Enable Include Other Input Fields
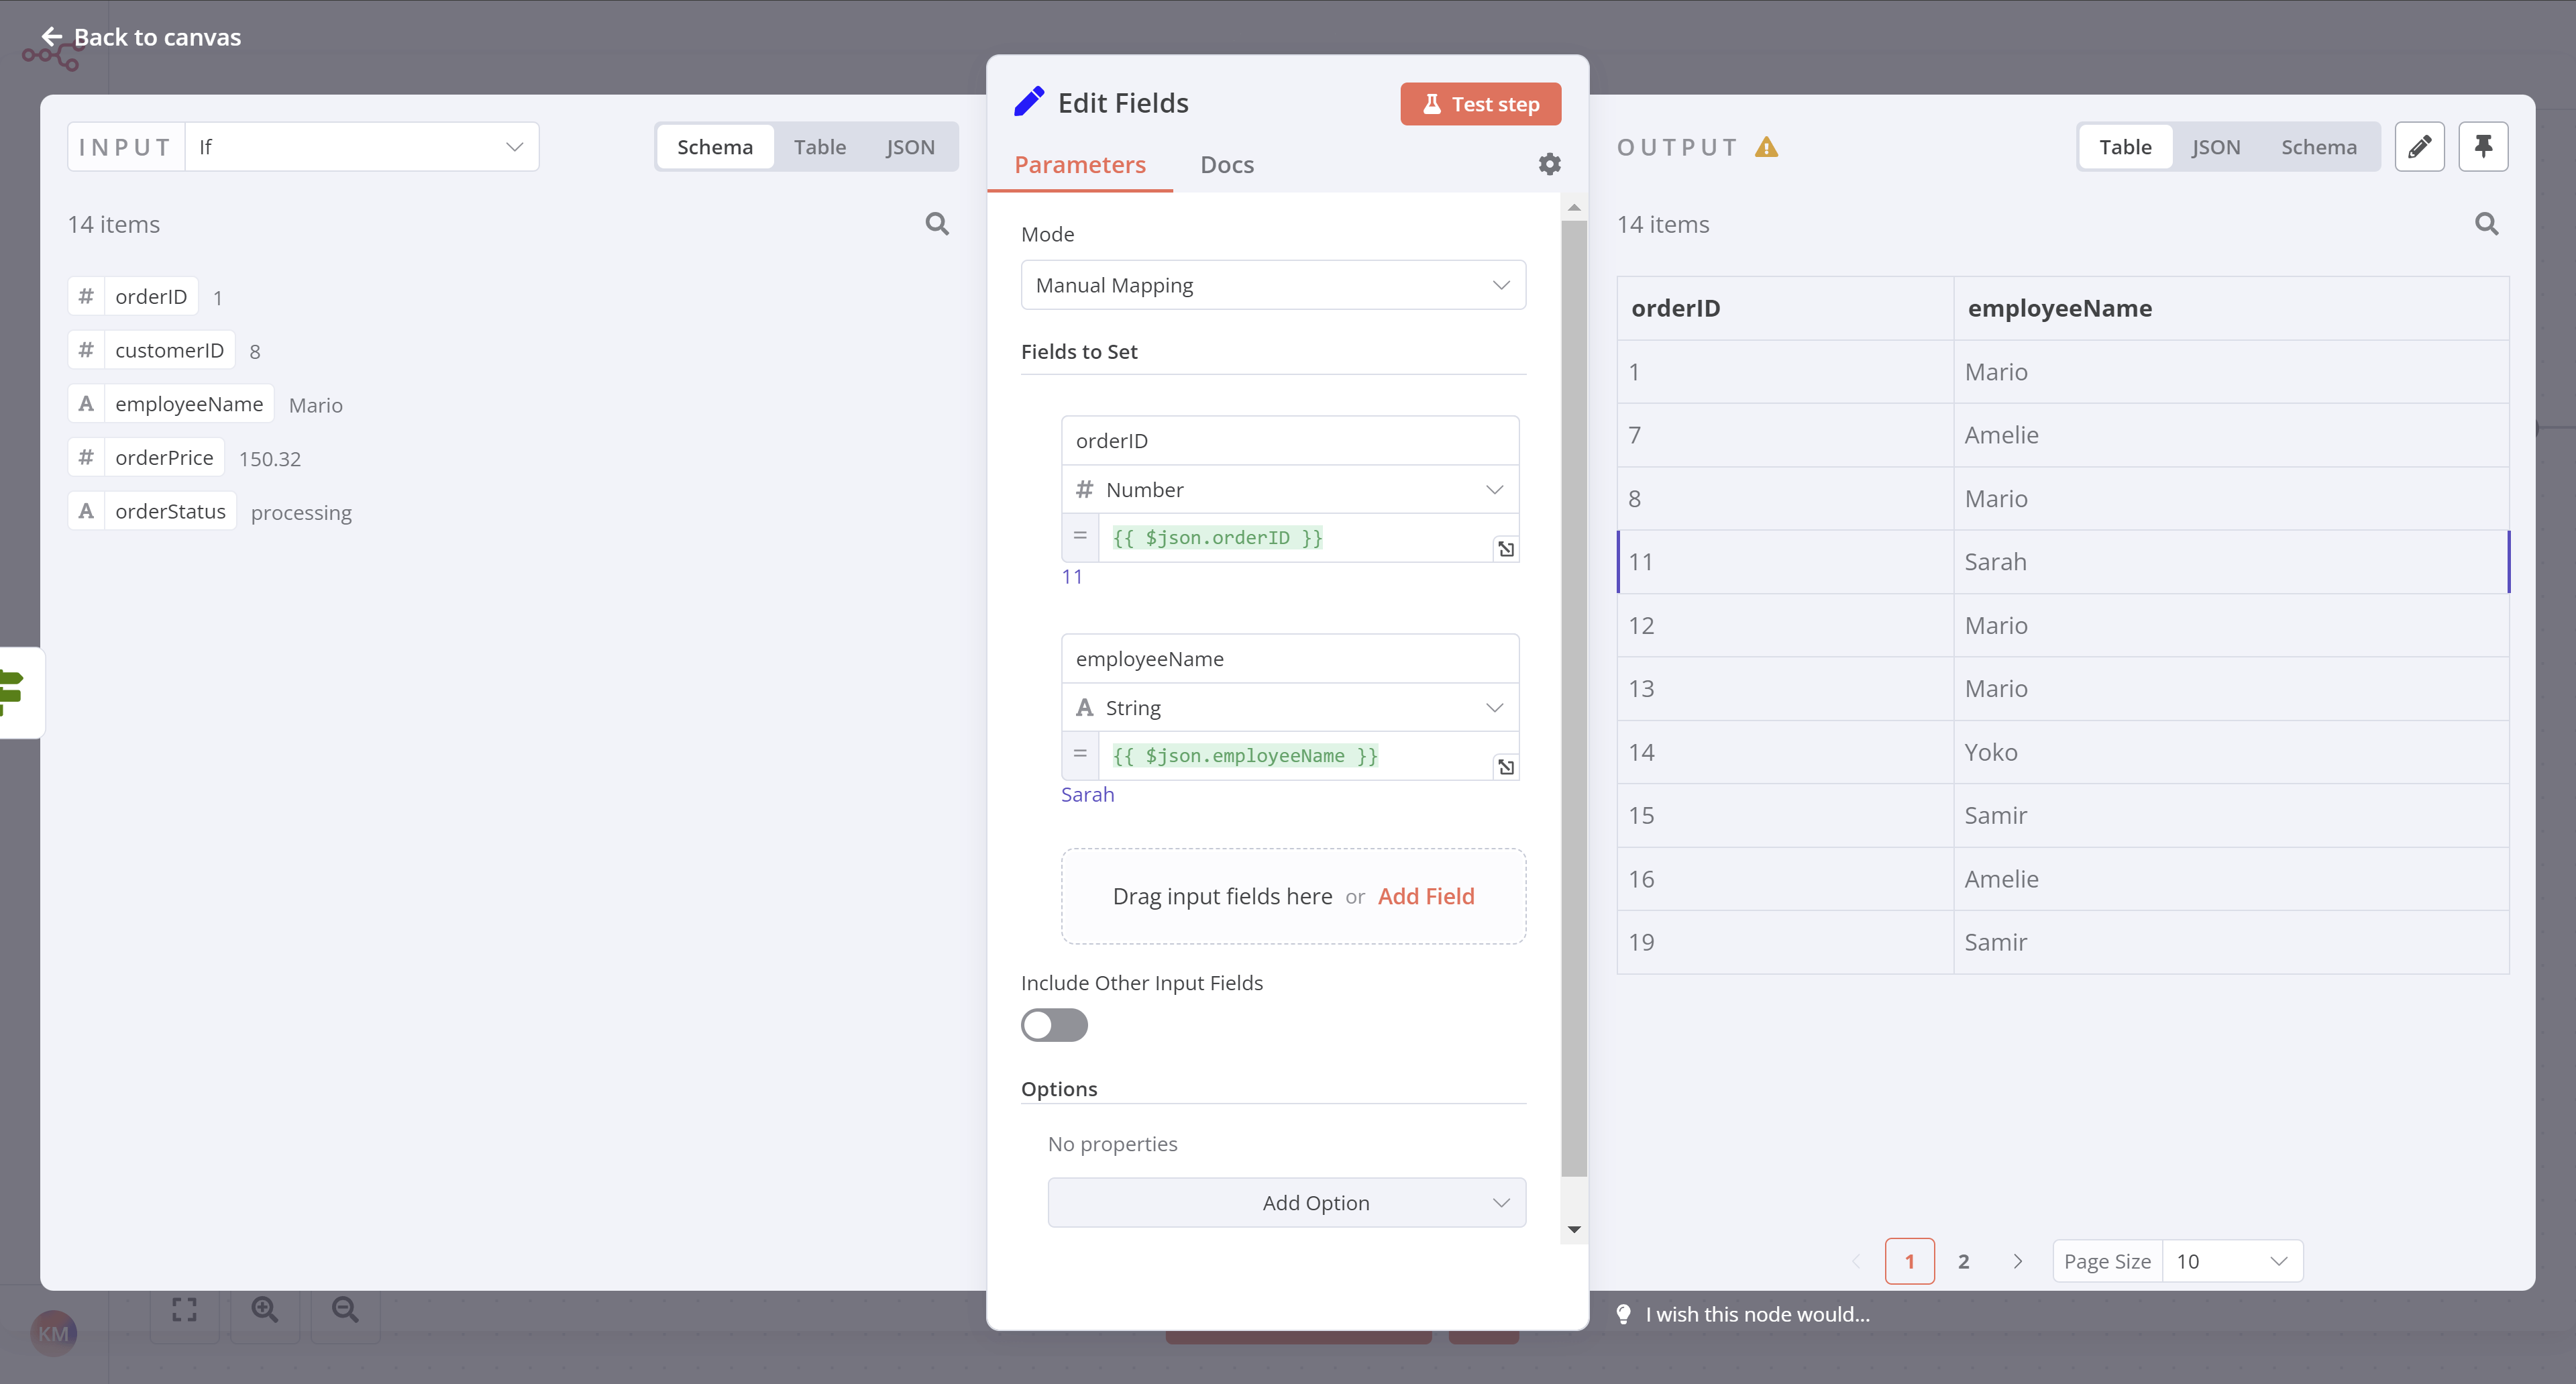Screen dimensions: 2576x1384 tap(1053, 1025)
